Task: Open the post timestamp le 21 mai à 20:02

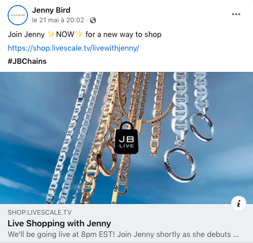Action: click(58, 20)
